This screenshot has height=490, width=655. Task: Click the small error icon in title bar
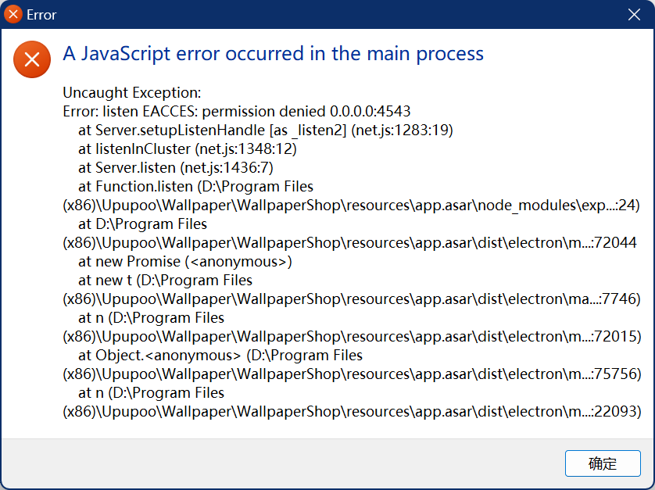pos(13,15)
